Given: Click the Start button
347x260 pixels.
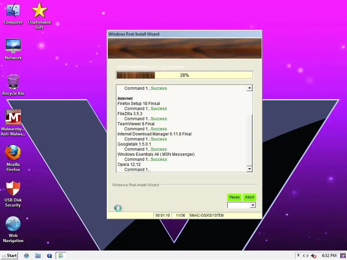Looking at the screenshot, I should pos(9,256).
